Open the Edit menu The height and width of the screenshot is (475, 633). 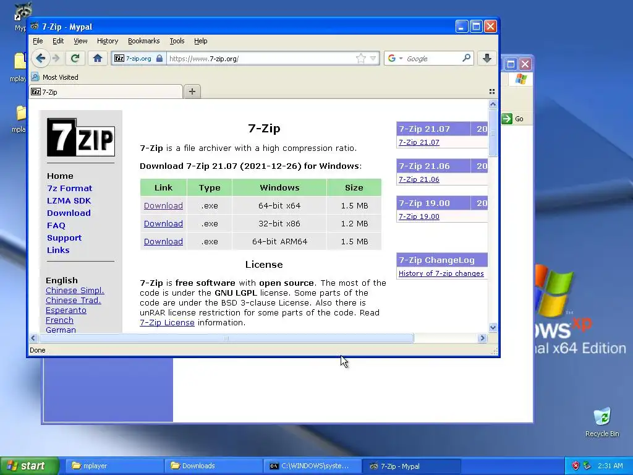pos(58,41)
